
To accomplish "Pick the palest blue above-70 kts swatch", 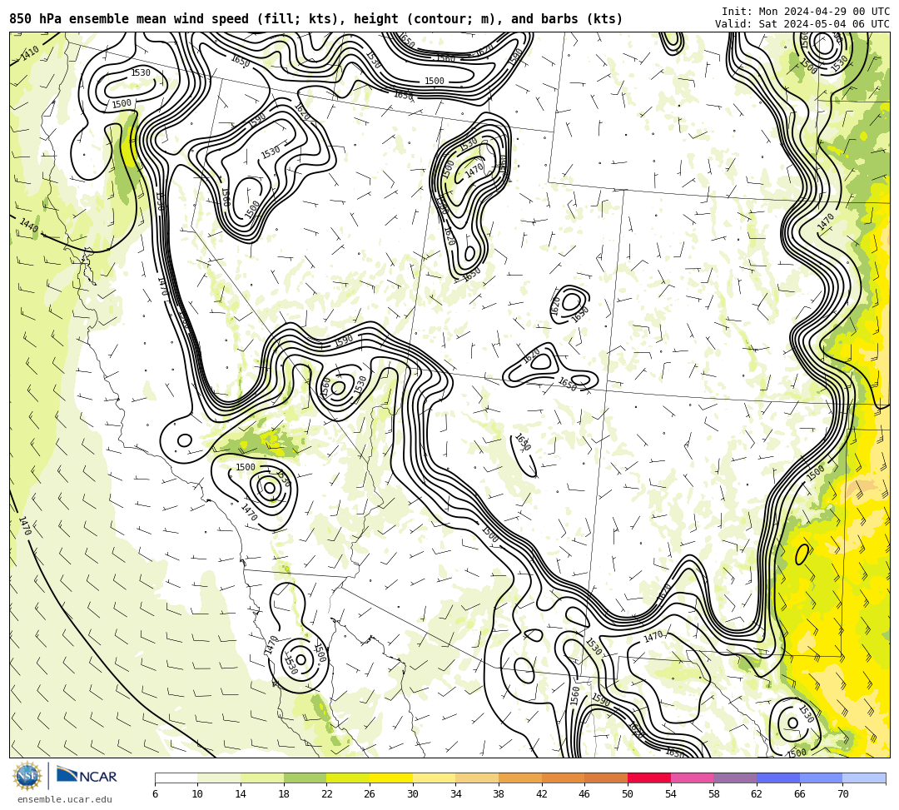I will click(864, 778).
